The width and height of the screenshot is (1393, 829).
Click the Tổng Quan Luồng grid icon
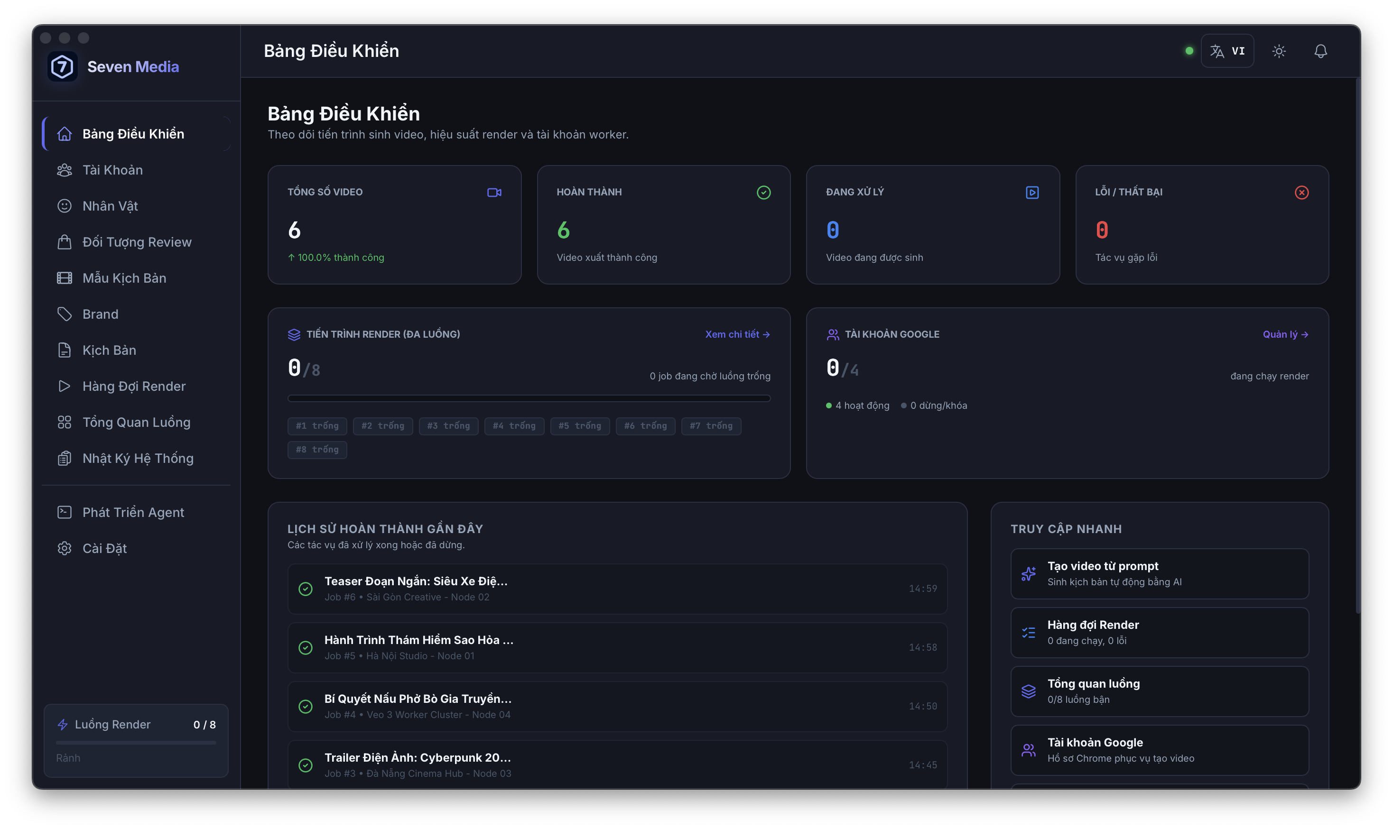[64, 422]
